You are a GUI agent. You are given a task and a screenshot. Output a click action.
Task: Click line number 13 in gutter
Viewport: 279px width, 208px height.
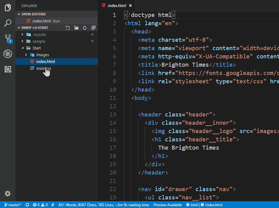pos(113,115)
